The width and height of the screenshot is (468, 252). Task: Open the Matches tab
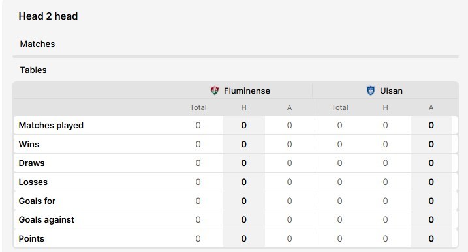pos(38,44)
